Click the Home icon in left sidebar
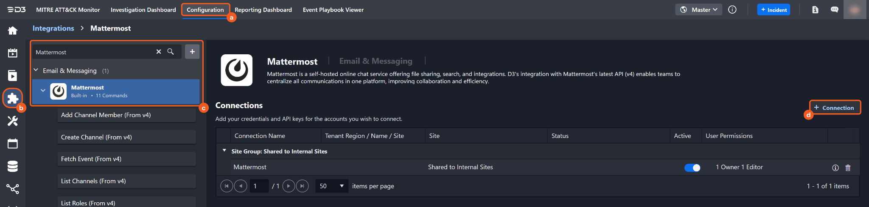This screenshot has height=207, width=869. pyautogui.click(x=13, y=31)
